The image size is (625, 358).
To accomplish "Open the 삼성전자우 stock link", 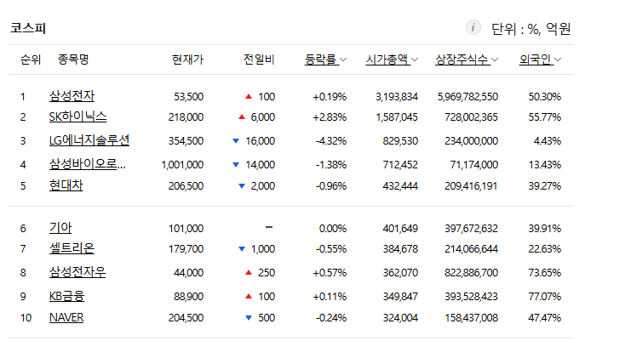I will (x=77, y=272).
